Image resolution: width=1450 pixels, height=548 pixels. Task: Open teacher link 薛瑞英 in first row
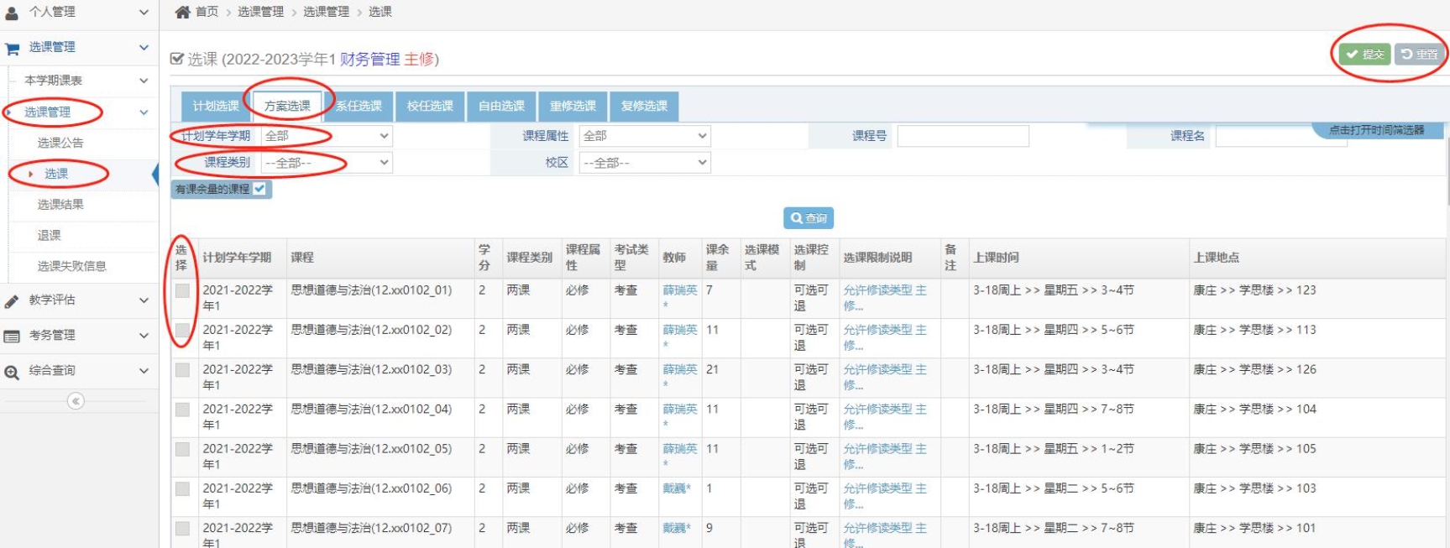679,290
